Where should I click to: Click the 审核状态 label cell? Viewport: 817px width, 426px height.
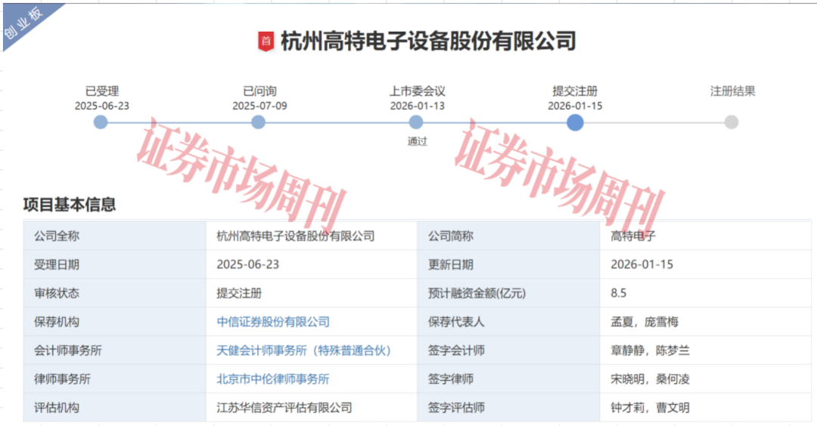(115, 293)
